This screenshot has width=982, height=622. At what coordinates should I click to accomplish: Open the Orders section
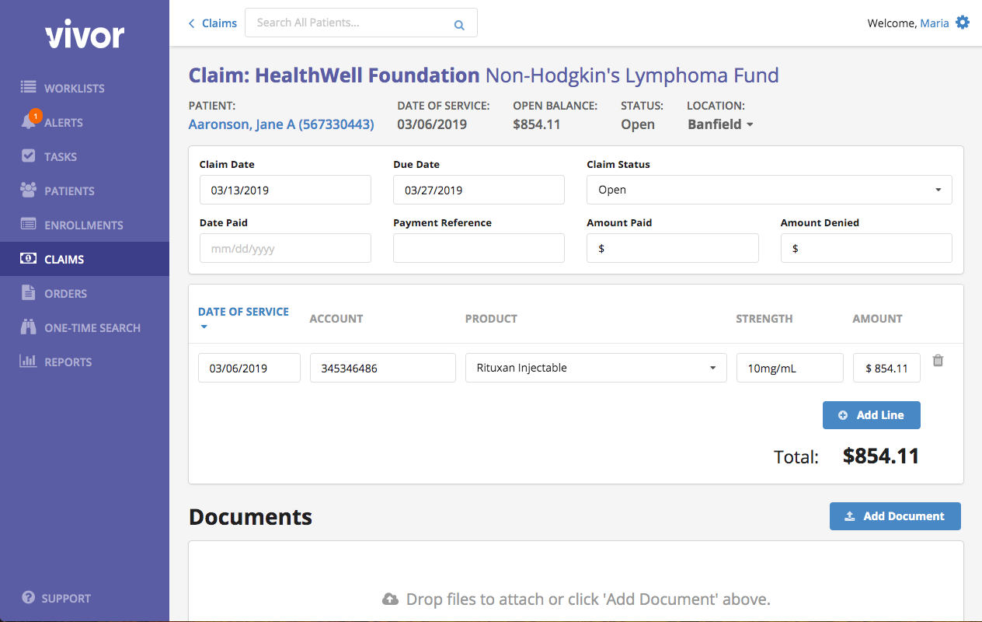85,293
